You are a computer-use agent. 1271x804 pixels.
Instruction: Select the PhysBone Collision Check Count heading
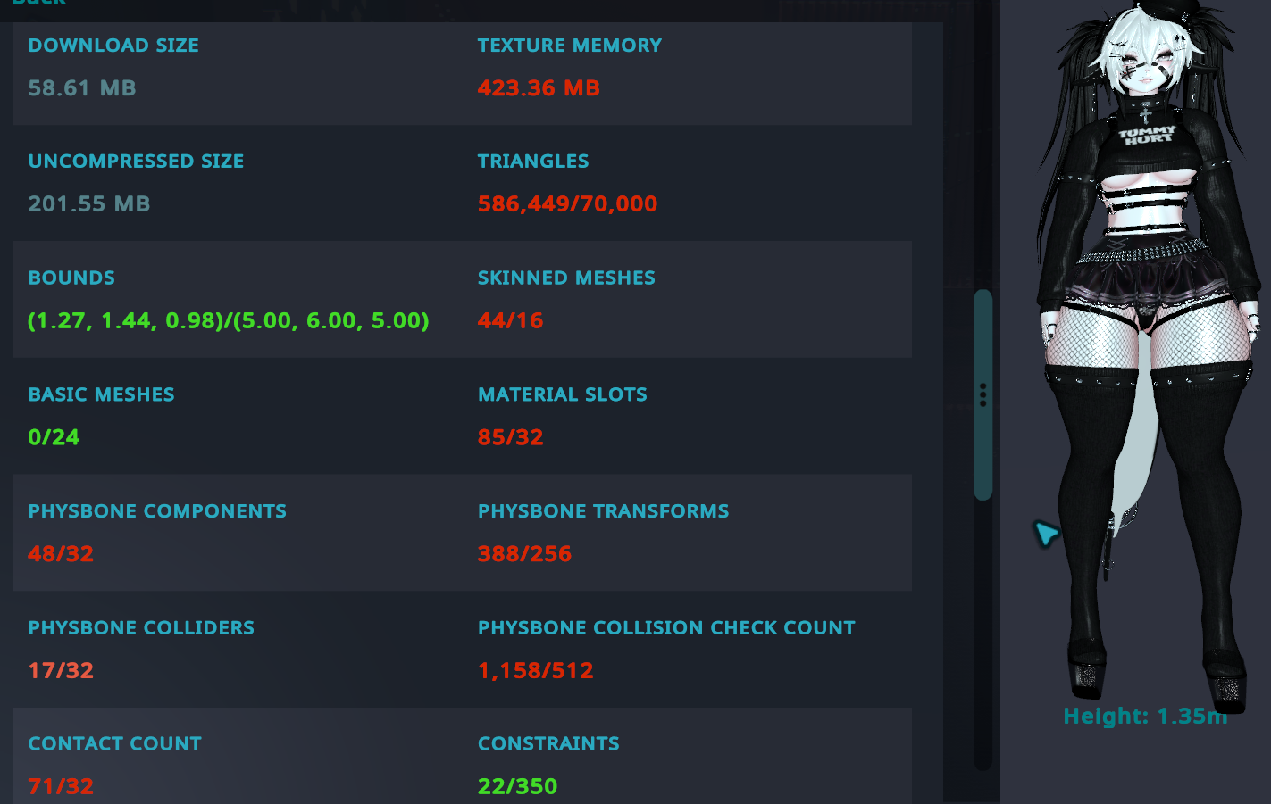pyautogui.click(x=666, y=628)
